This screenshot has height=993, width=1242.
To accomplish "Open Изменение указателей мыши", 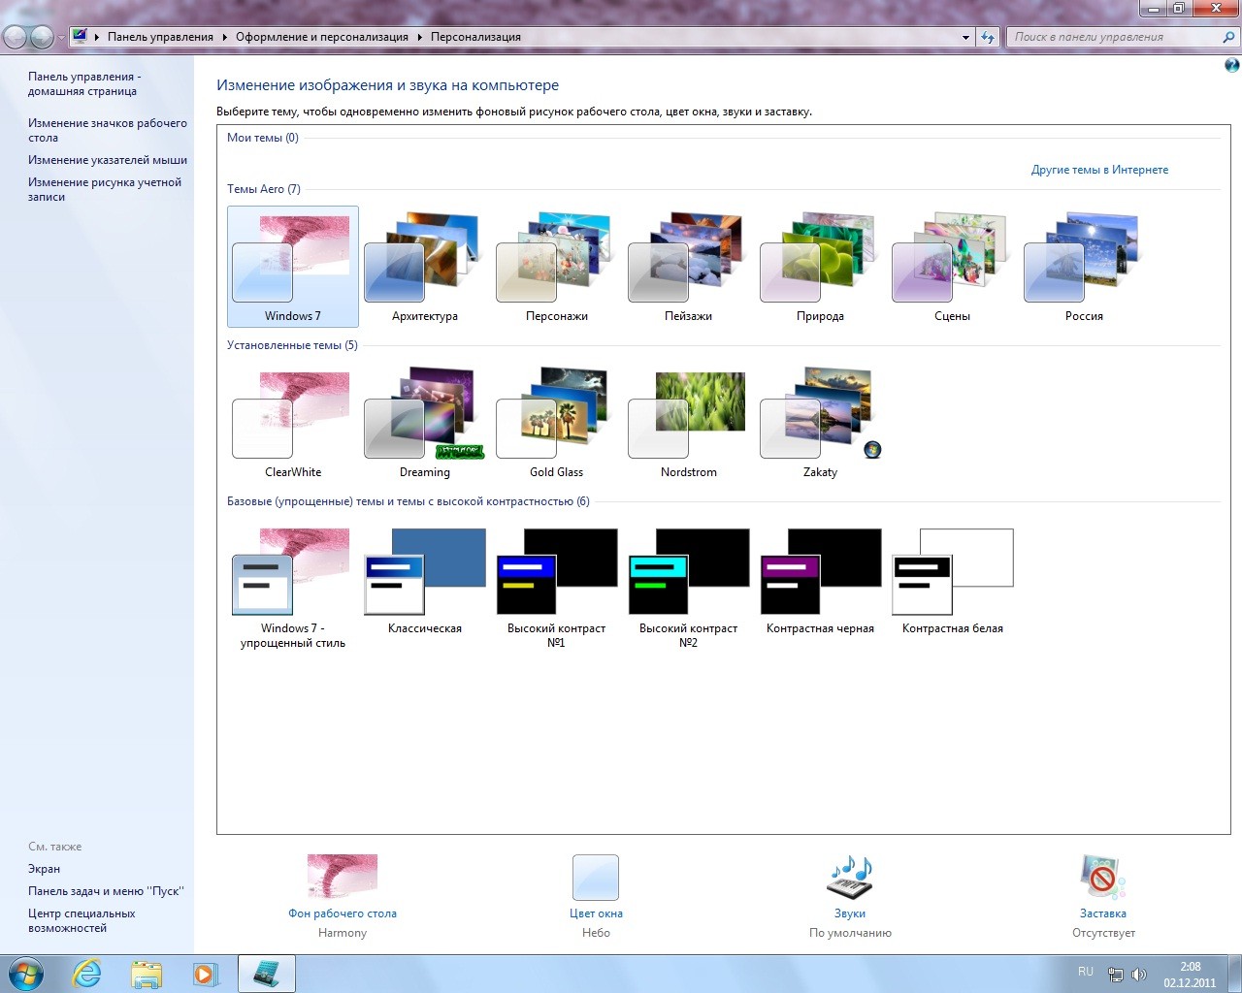I will [108, 160].
